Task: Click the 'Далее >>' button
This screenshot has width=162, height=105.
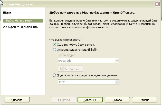Action: click(90, 100)
